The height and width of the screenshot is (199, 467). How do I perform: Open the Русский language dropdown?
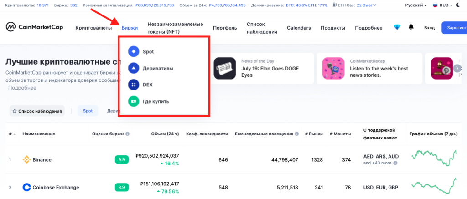click(416, 5)
